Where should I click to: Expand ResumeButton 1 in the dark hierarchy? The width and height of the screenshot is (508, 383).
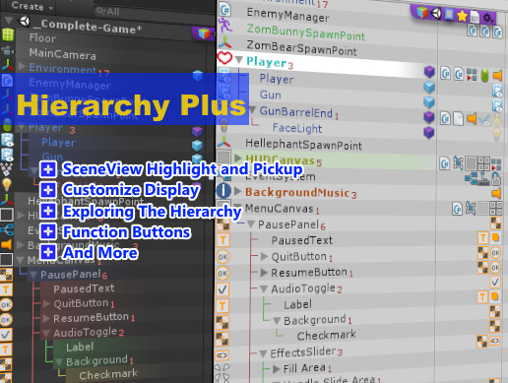[x=46, y=318]
